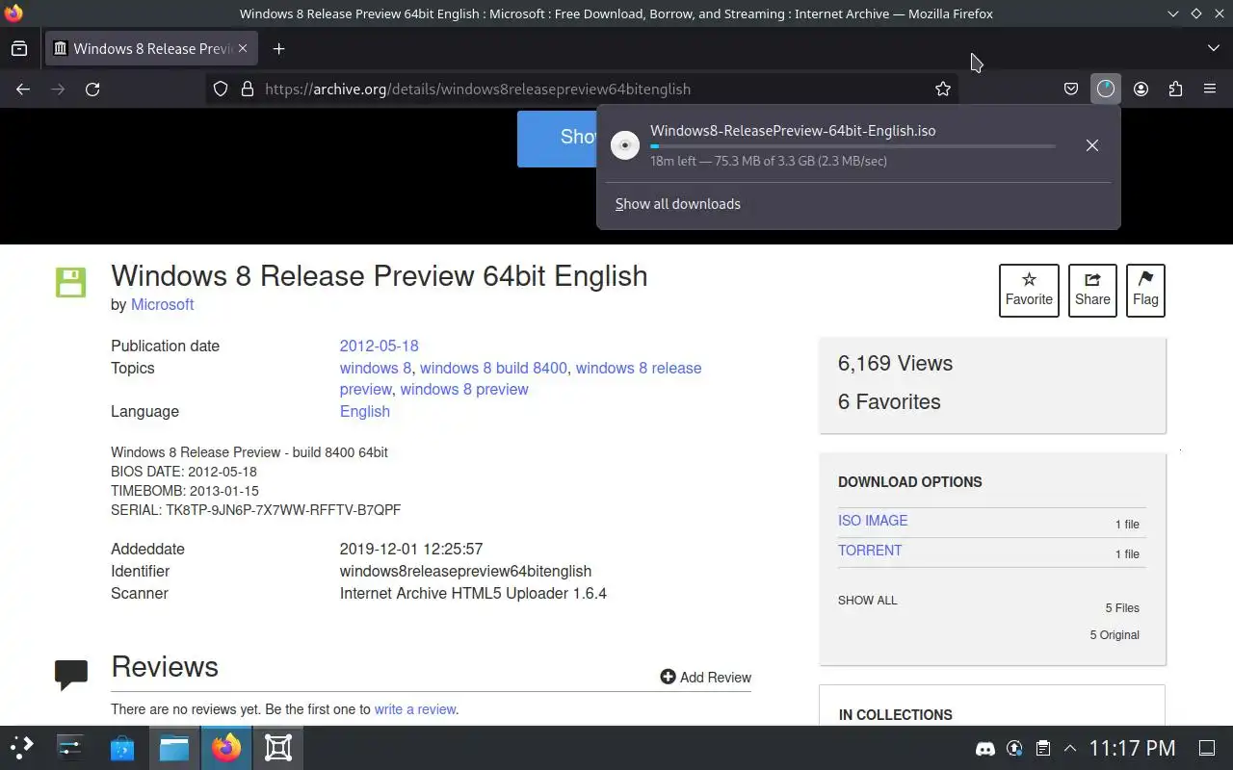Share this item
This screenshot has width=1233, height=770.
point(1092,290)
